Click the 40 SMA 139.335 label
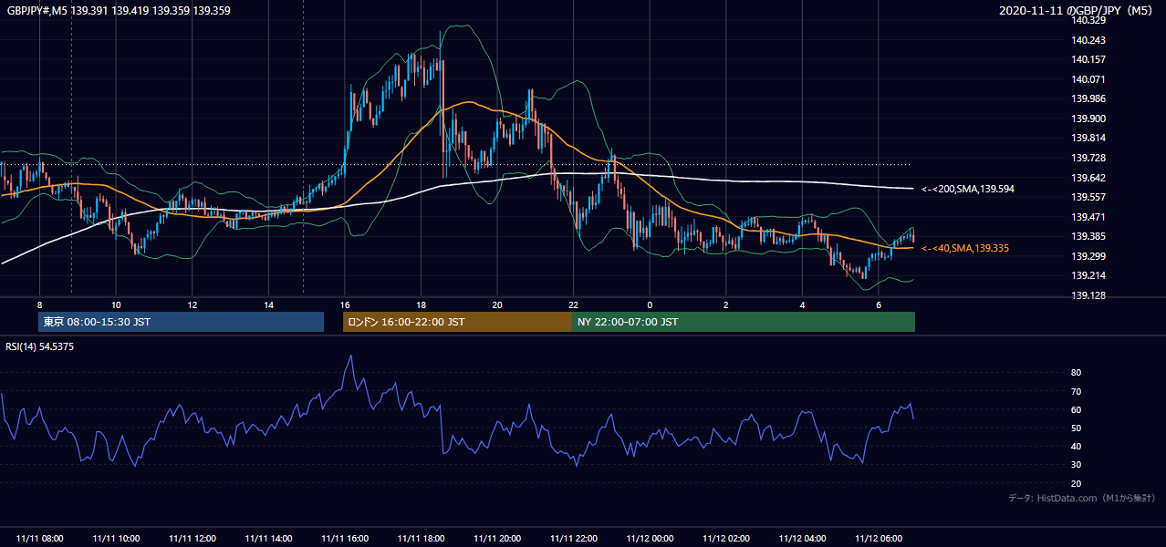Image resolution: width=1166 pixels, height=547 pixels. (965, 248)
